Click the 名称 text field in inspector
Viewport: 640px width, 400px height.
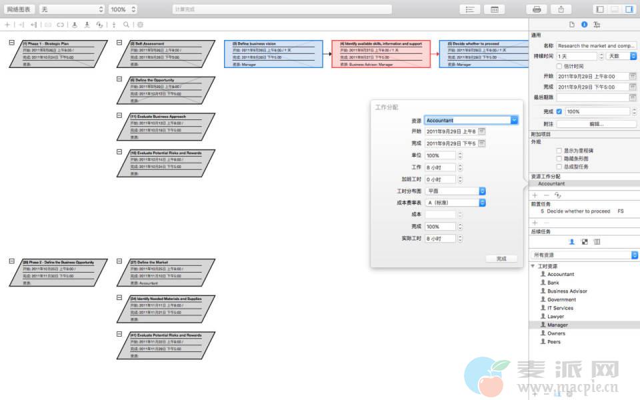tap(596, 46)
